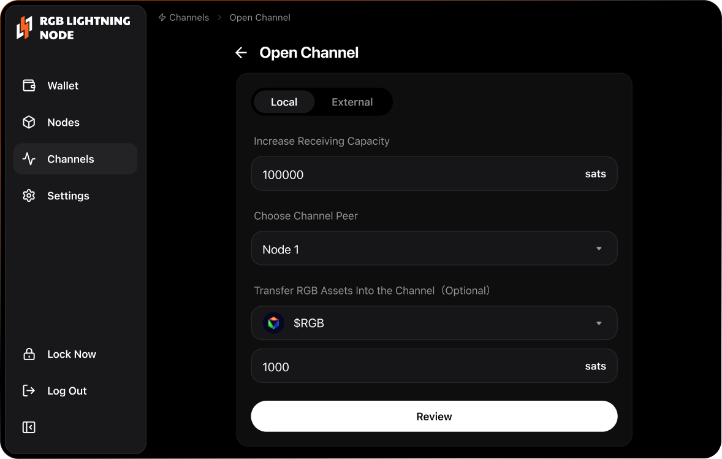Click the $RGB asset logo icon
Screen dimensions: 722x459
pyautogui.click(x=273, y=323)
